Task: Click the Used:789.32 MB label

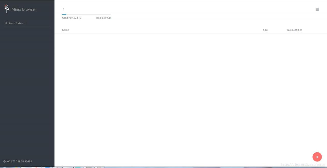Action: click(x=72, y=18)
